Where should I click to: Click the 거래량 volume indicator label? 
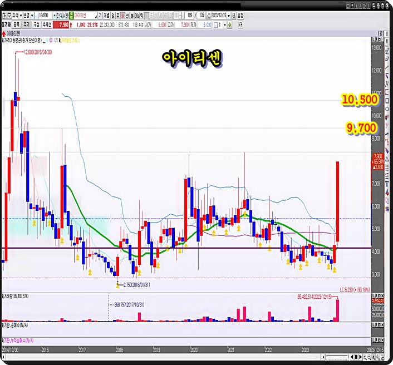coord(15,297)
